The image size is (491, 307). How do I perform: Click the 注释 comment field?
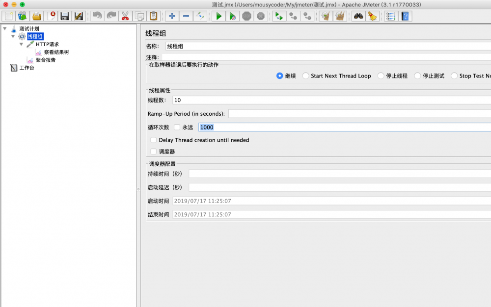326,57
